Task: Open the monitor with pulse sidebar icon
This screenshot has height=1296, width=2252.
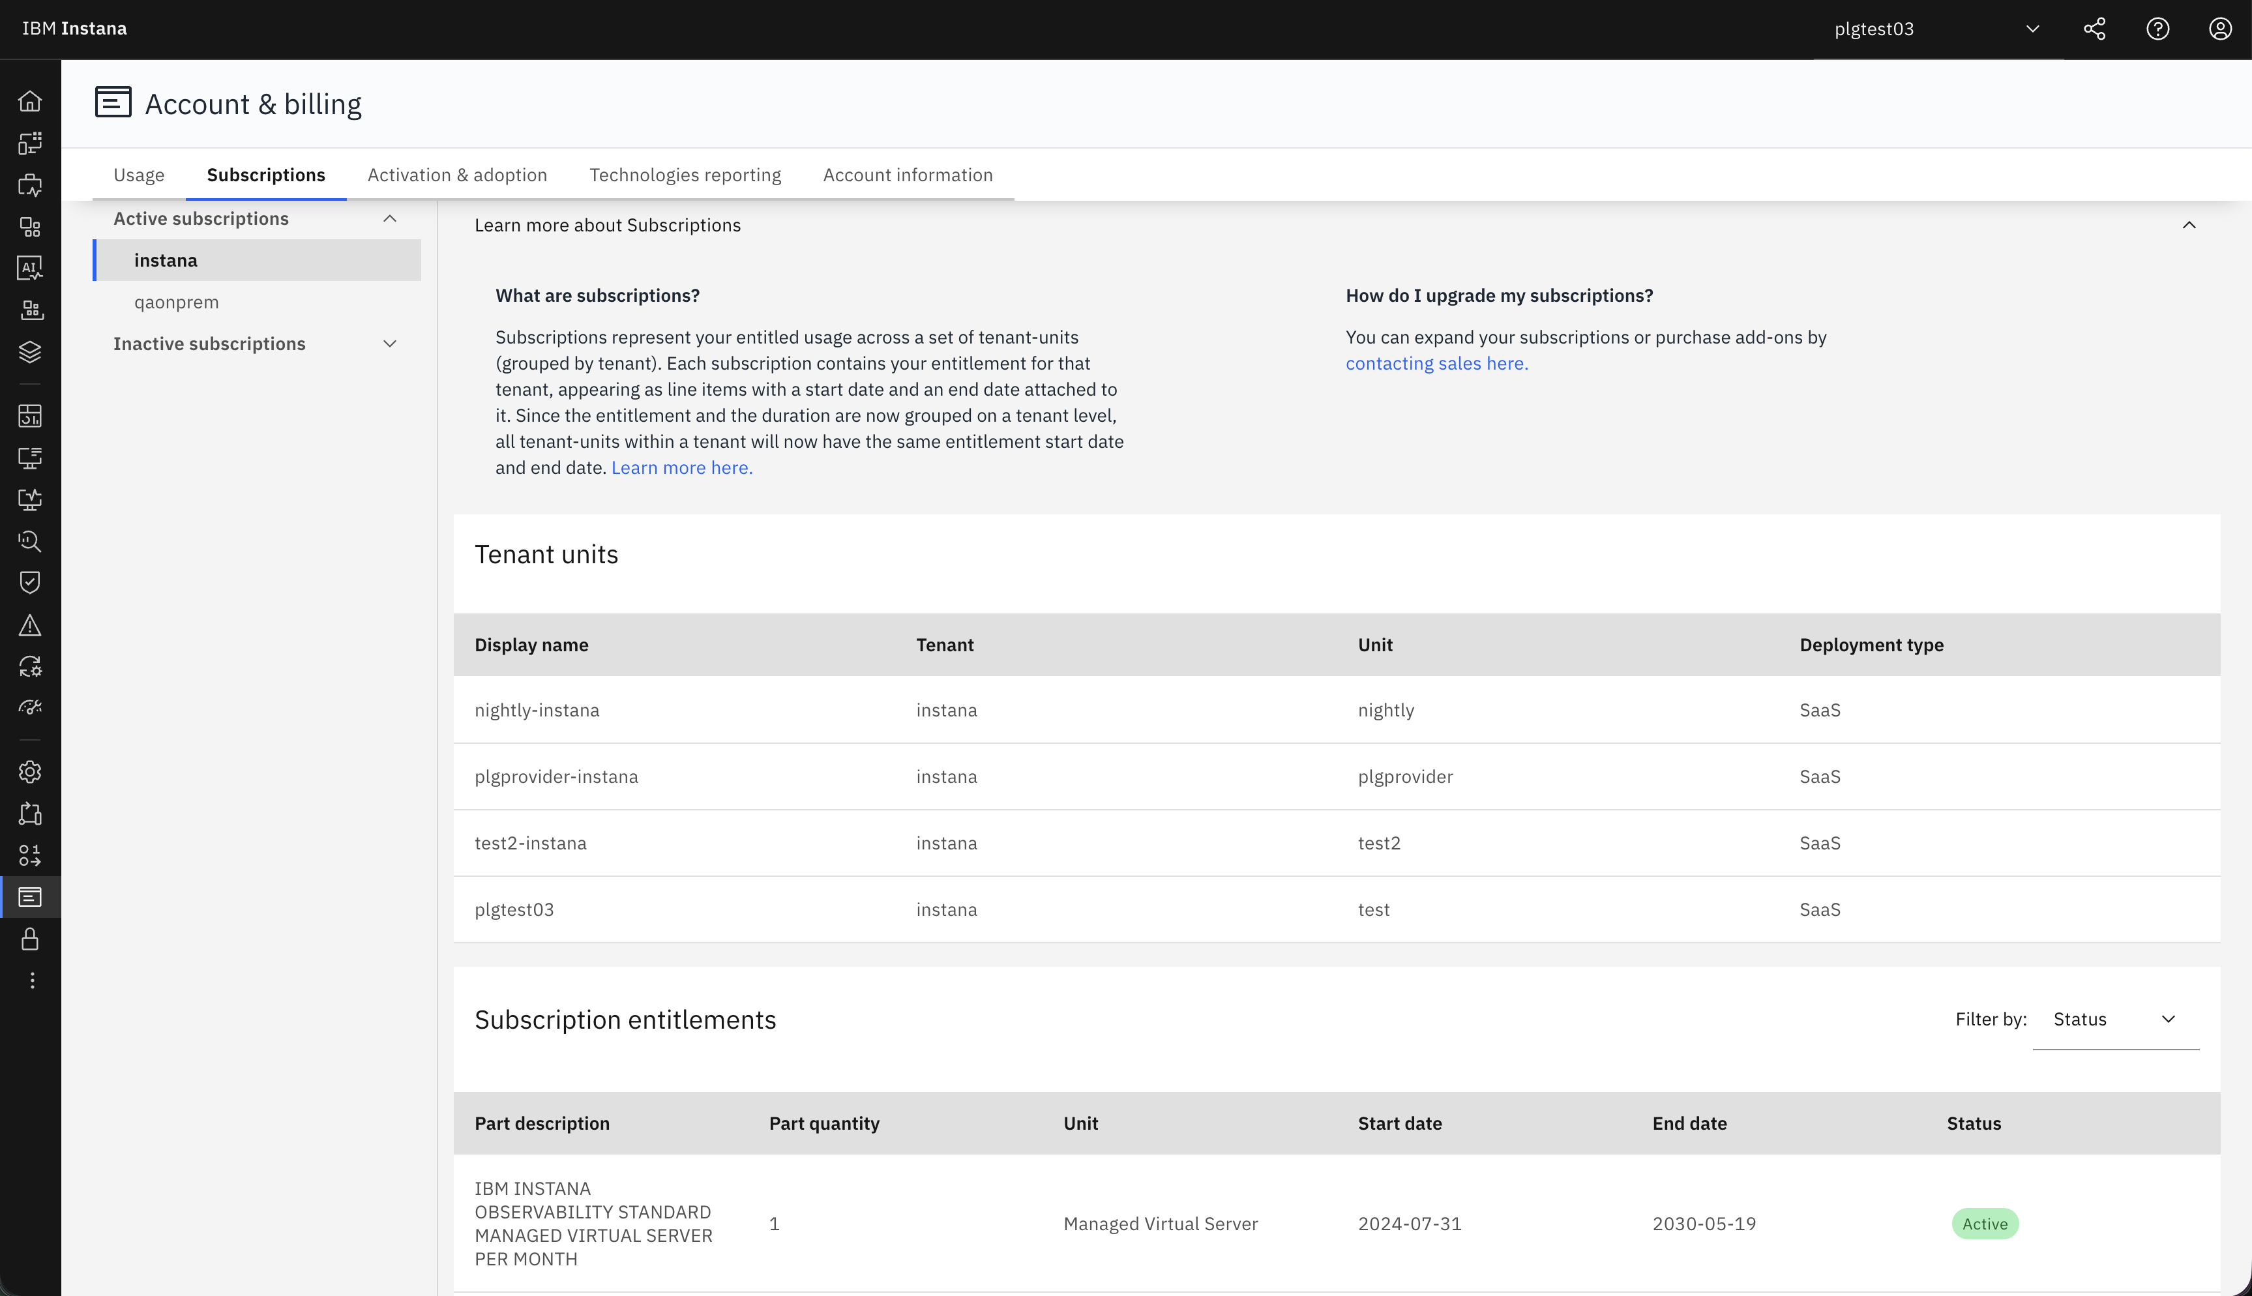Action: click(30, 499)
